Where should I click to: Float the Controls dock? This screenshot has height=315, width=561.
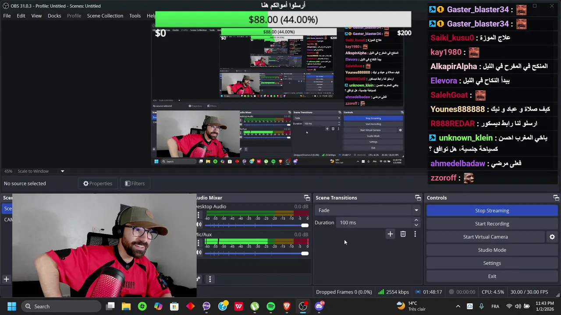point(556,198)
